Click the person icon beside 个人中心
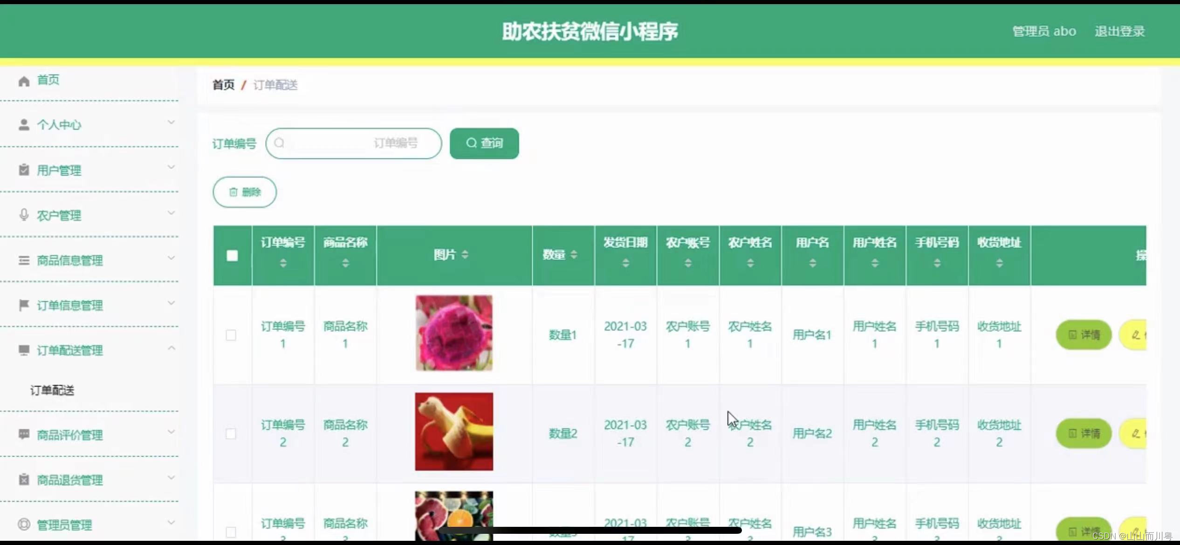This screenshot has width=1180, height=545. pos(24,125)
